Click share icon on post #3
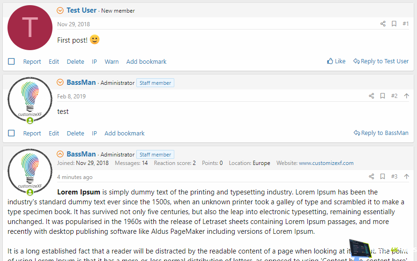 click(x=372, y=177)
